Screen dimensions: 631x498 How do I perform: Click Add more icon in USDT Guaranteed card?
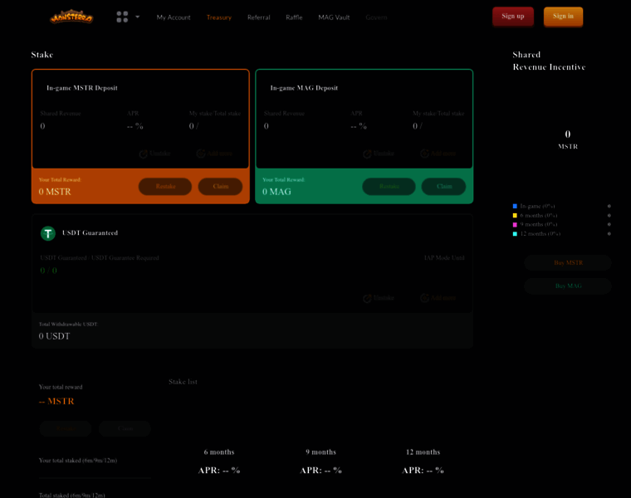[424, 298]
